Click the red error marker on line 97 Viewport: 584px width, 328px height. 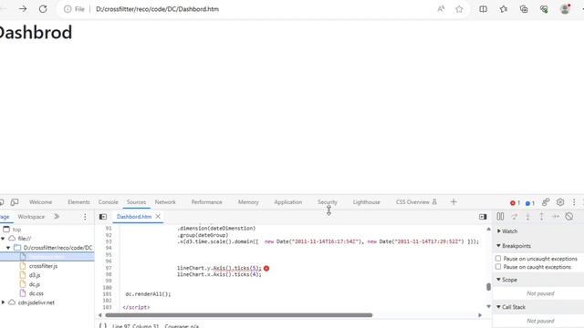pos(266,268)
